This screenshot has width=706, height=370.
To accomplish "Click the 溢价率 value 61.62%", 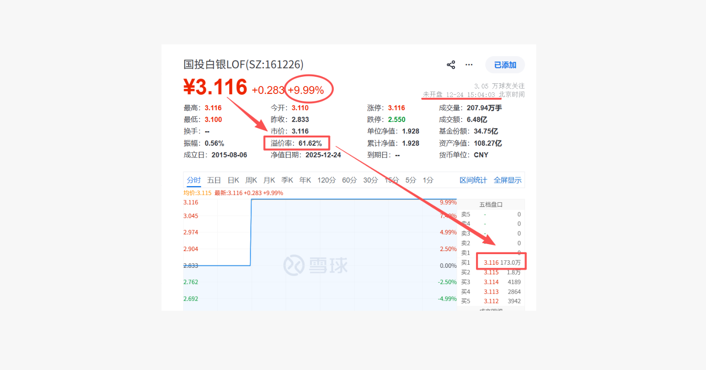I will click(310, 143).
